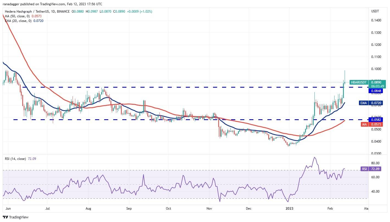Click the RSI 72.09 value tag
The height and width of the screenshot is (222, 390).
coord(364,169)
